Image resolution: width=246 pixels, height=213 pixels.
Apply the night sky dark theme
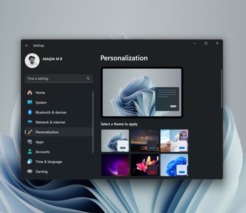tap(145, 141)
